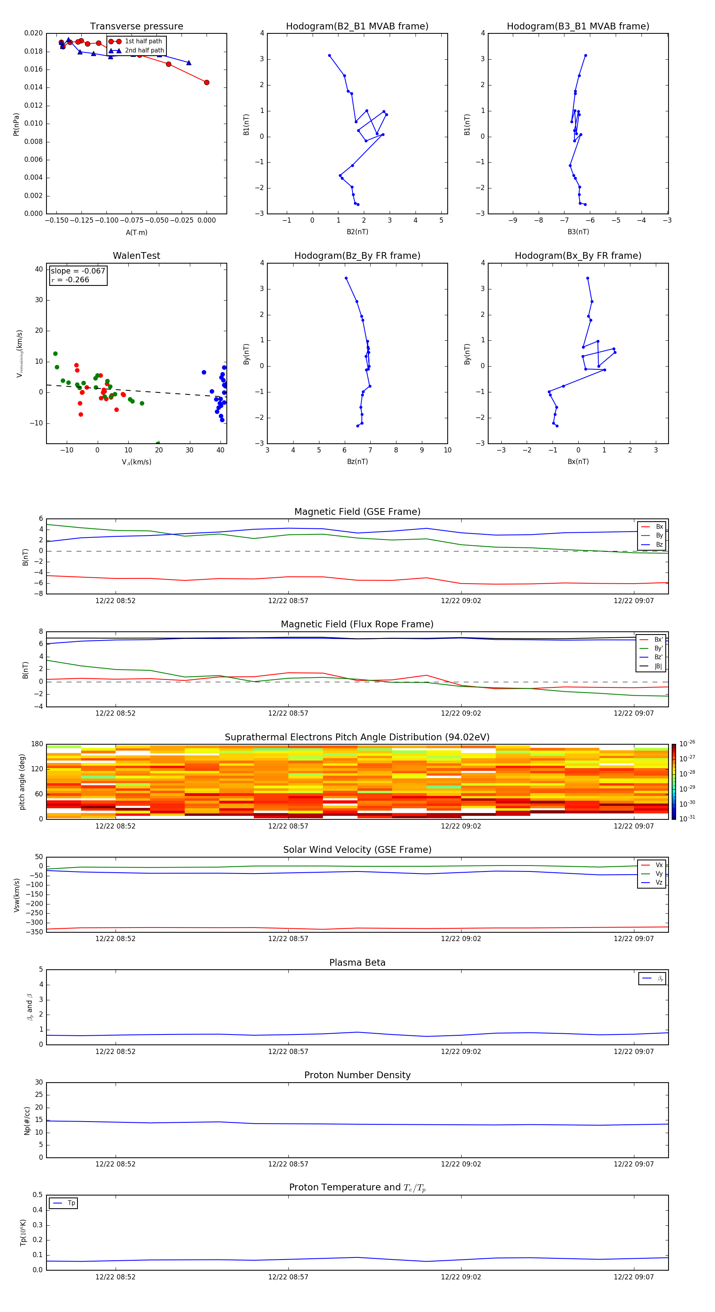The width and height of the screenshot is (715, 1312).
Task: Click the |B| entry in Flux Rope legend
Action: (651, 667)
